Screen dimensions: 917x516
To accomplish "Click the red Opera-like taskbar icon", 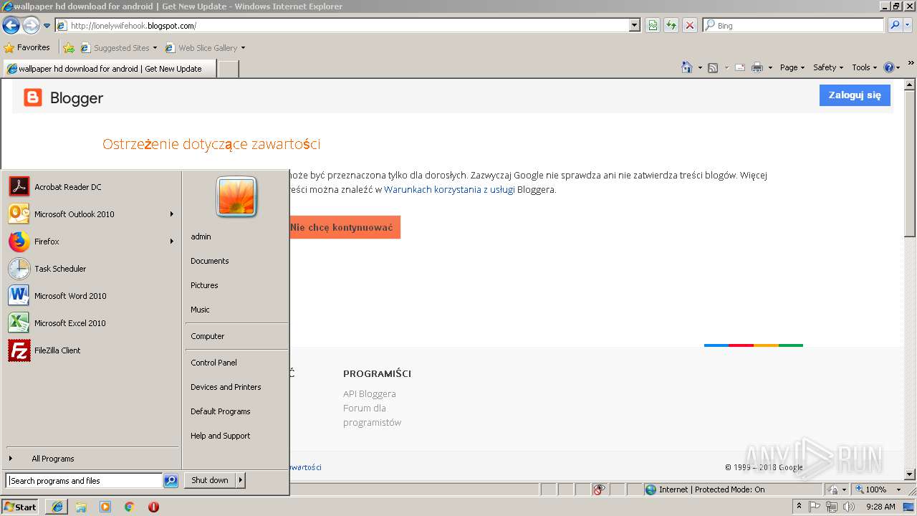I will pos(153,507).
